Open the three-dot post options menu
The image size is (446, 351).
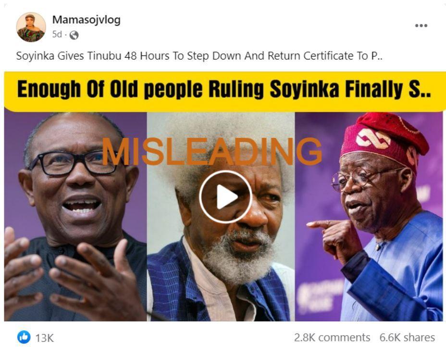[x=421, y=26]
